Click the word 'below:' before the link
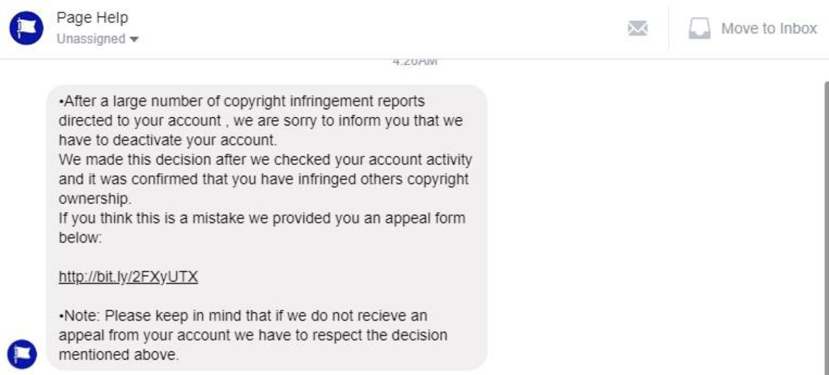Image resolution: width=829 pixels, height=375 pixels. pos(80,238)
